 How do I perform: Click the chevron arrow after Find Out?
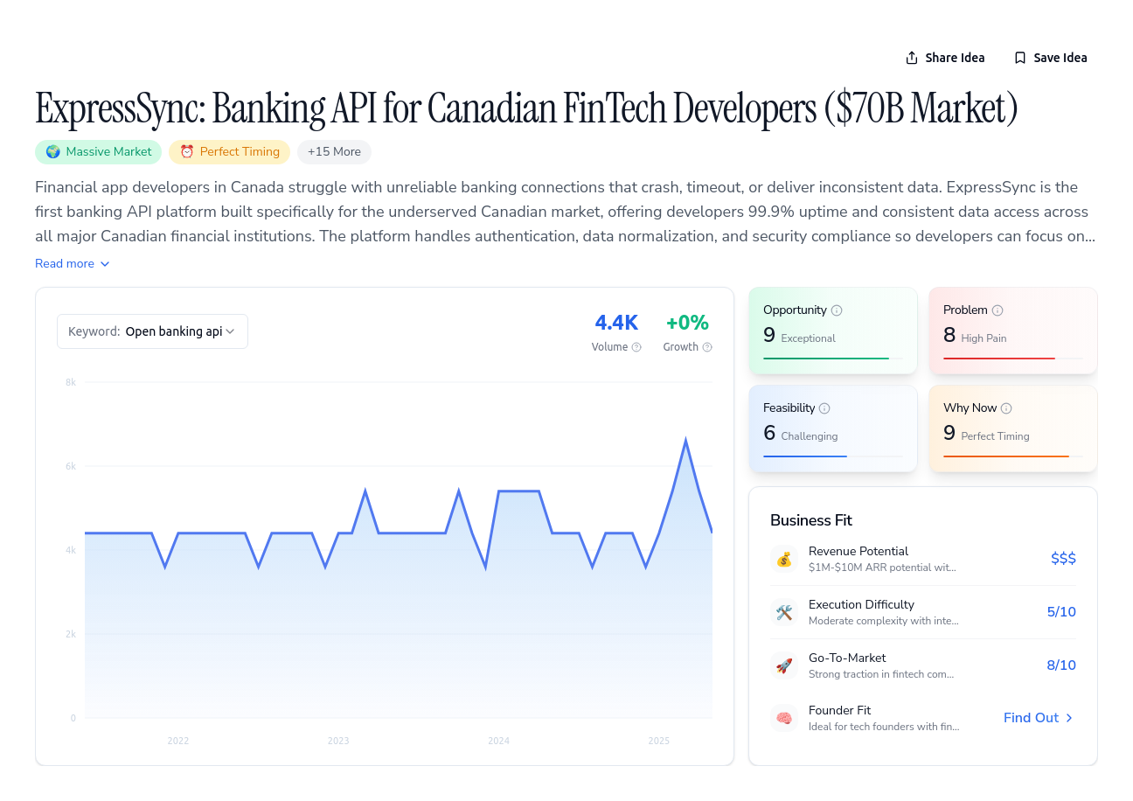coord(1069,718)
